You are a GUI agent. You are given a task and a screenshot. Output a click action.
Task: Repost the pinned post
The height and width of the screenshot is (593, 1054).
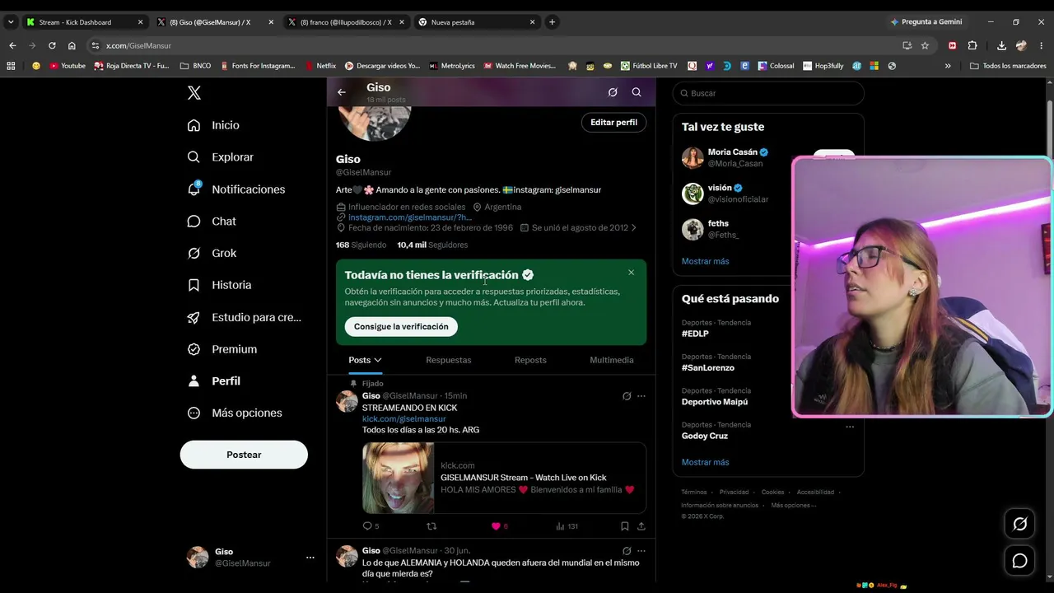tap(431, 526)
